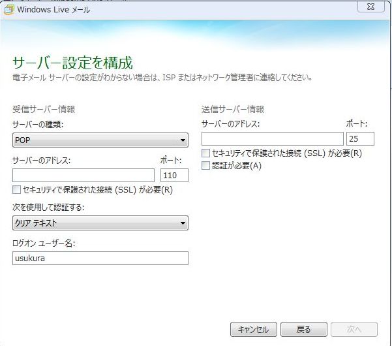
Task: Click the ログオン ユーザー名 label
Action: coord(42,244)
